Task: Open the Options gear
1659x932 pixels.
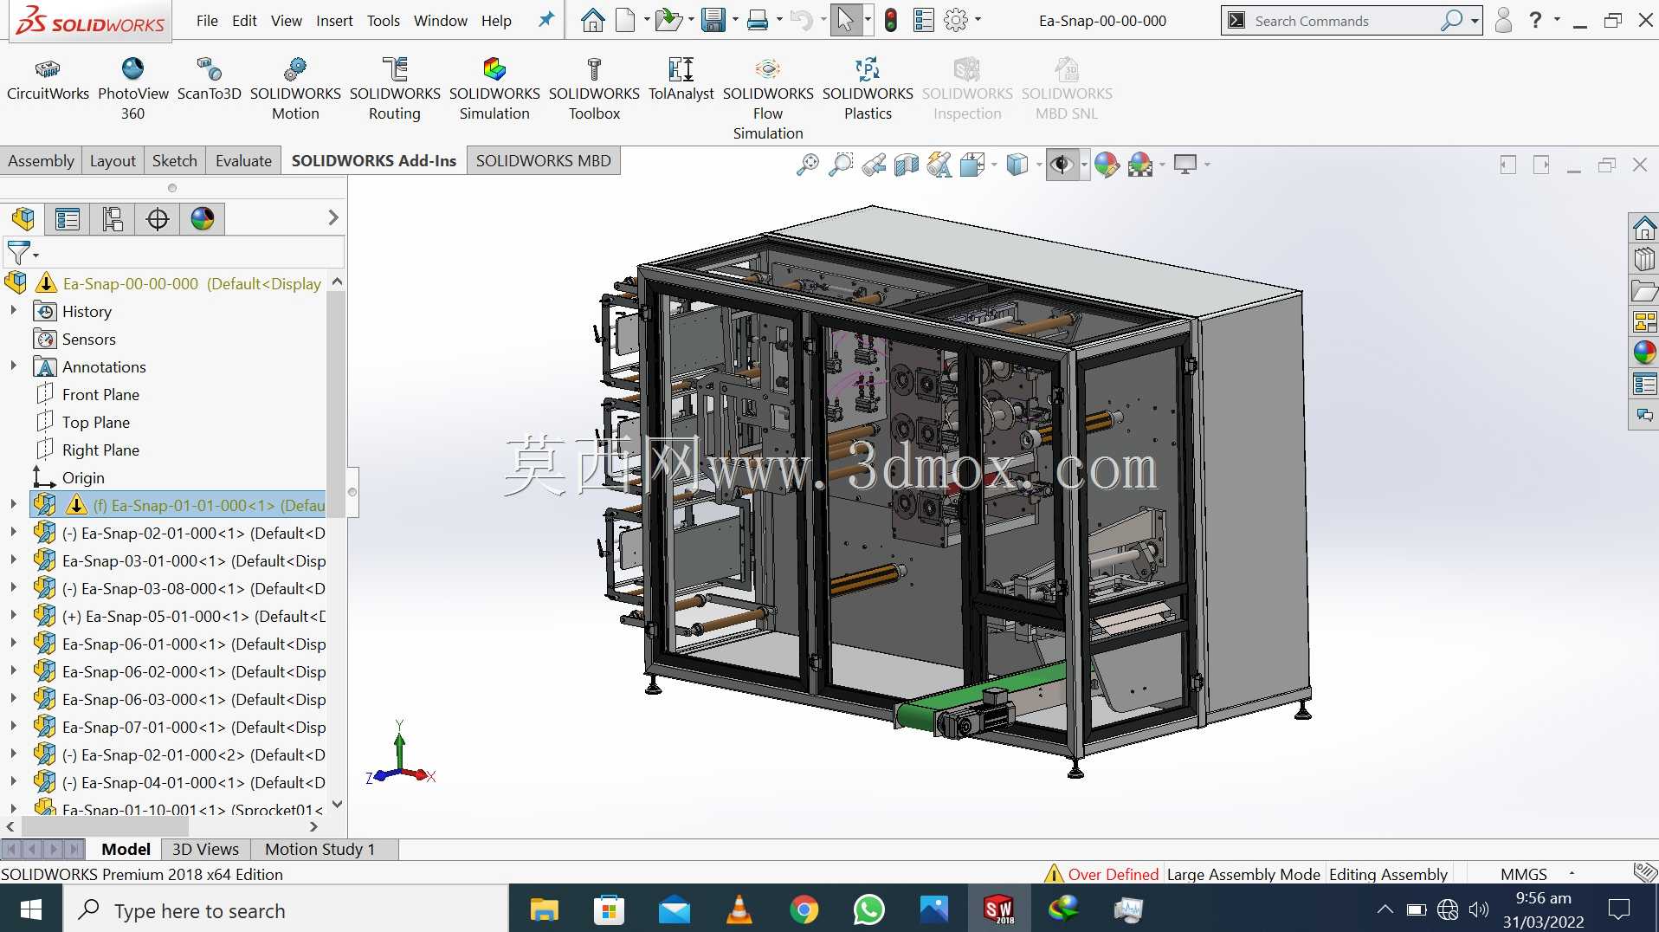Action: (956, 20)
